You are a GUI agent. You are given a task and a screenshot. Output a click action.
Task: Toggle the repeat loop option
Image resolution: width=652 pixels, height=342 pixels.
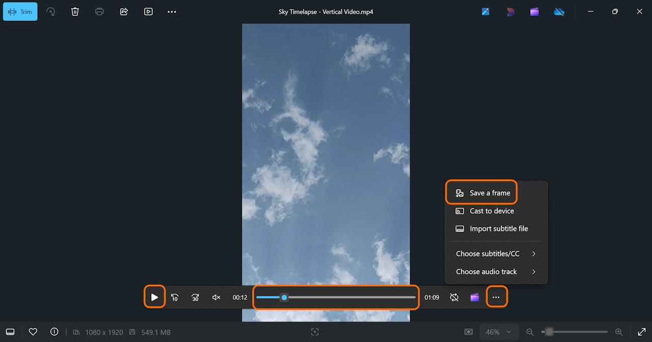tap(454, 297)
